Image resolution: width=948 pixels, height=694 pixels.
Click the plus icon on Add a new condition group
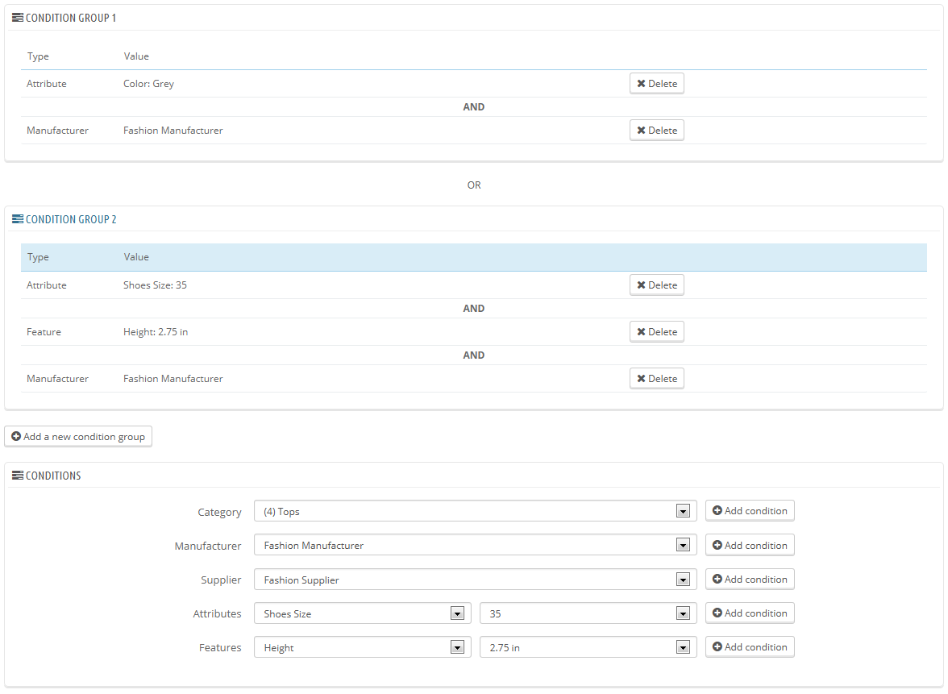pyautogui.click(x=16, y=436)
